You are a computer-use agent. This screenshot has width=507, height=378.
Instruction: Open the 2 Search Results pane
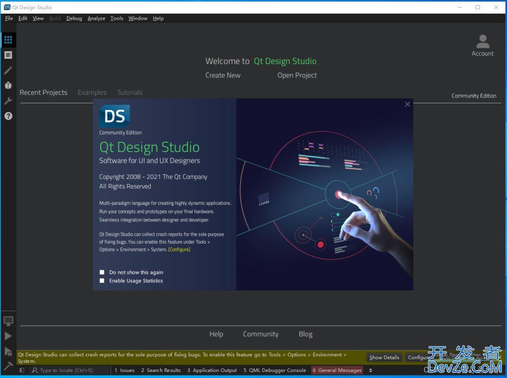click(161, 370)
